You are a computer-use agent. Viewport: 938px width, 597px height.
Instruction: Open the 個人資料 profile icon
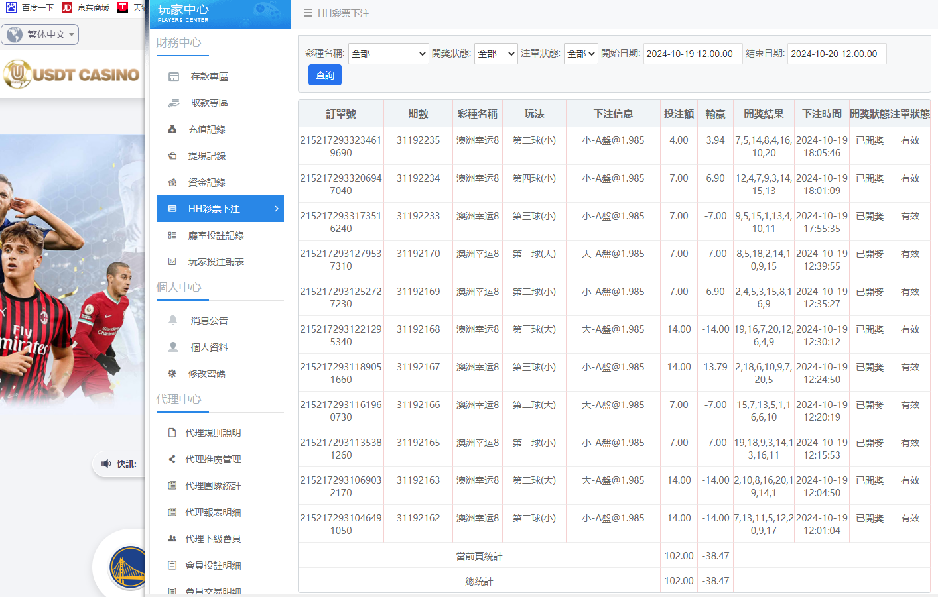pos(173,347)
